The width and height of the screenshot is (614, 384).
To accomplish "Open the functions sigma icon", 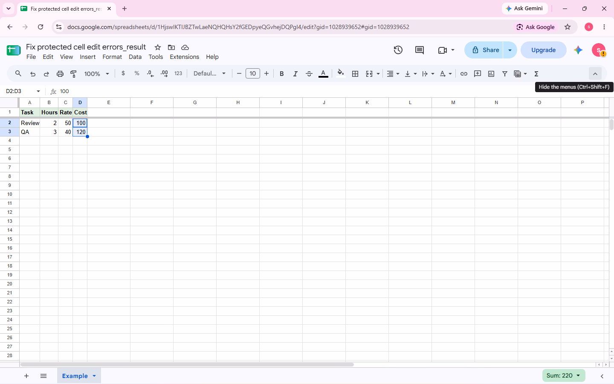I will click(536, 74).
